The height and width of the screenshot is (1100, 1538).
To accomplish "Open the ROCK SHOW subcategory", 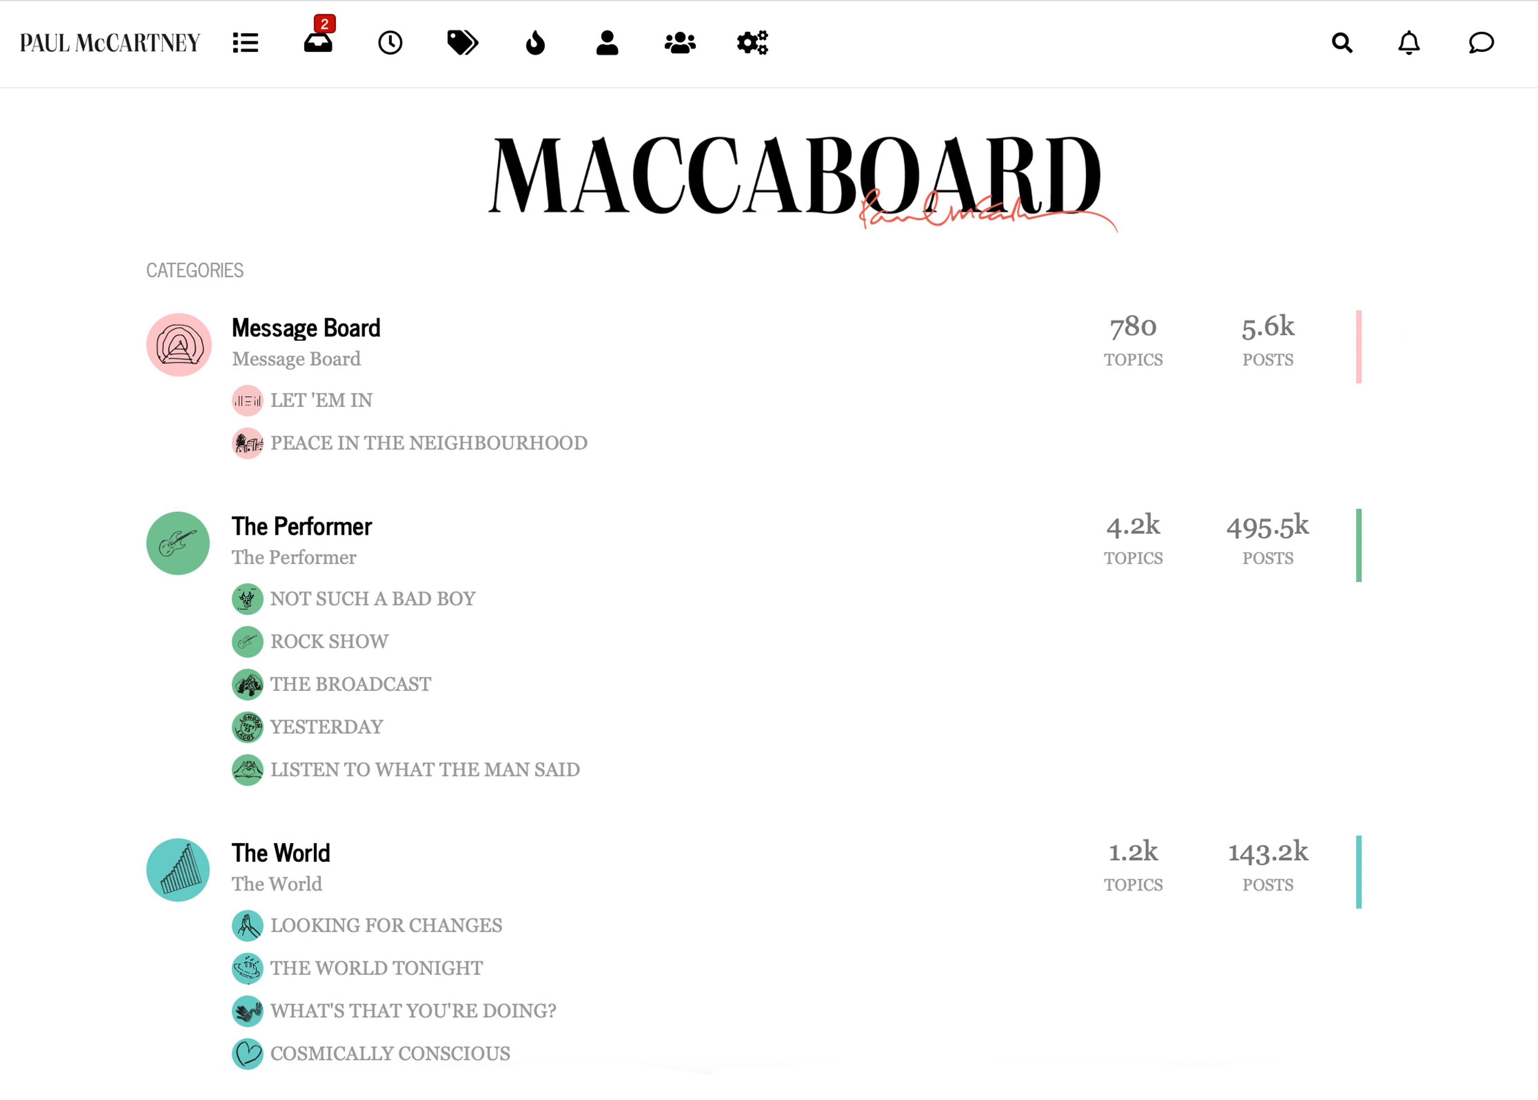I will click(329, 641).
